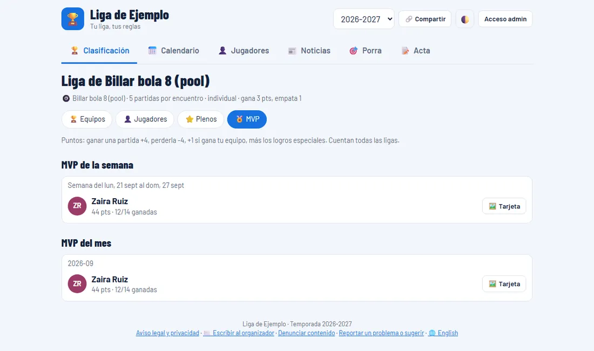The height and width of the screenshot is (351, 594).
Task: Select the MVP ranking filter
Action: (247, 119)
